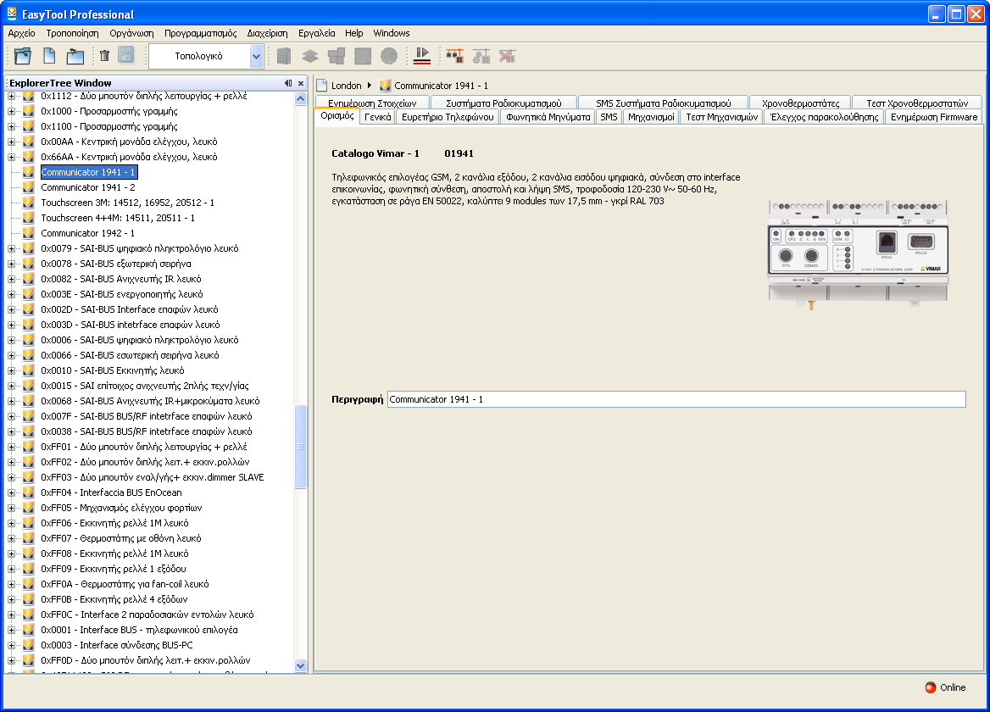This screenshot has width=990, height=712.
Task: Click the open project folder icon
Action: [23, 56]
